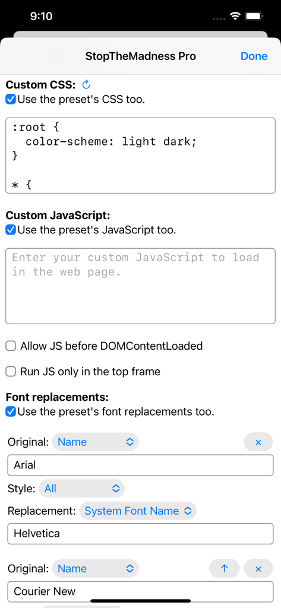Tap the battery status icon

click(x=255, y=16)
